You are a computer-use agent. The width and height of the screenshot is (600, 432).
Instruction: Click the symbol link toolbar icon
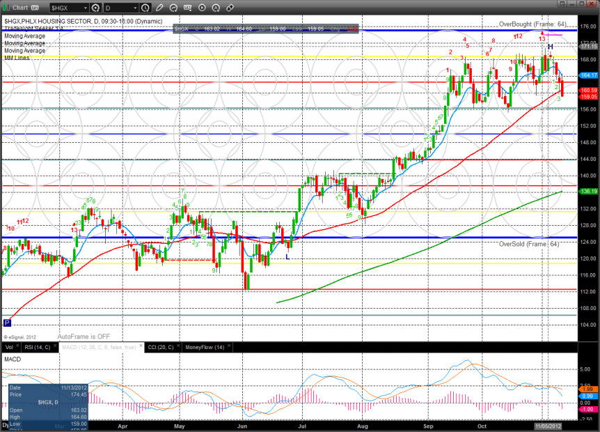click(230, 8)
